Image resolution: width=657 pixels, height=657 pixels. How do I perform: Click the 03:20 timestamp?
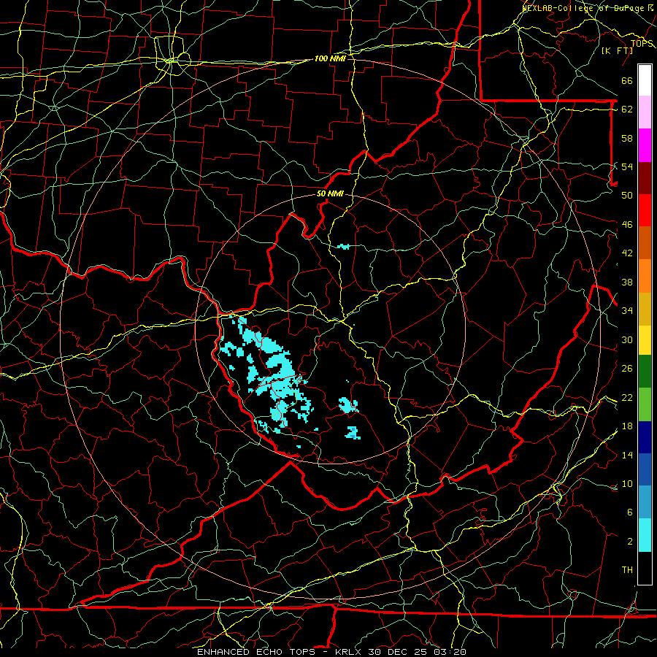coord(451,652)
